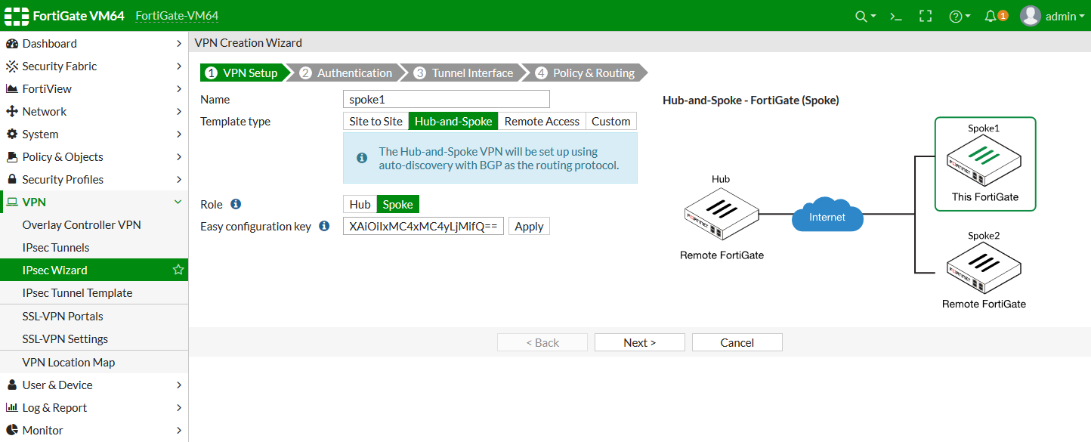The height and width of the screenshot is (442, 1091).
Task: Select the Custom template type
Action: tap(611, 121)
